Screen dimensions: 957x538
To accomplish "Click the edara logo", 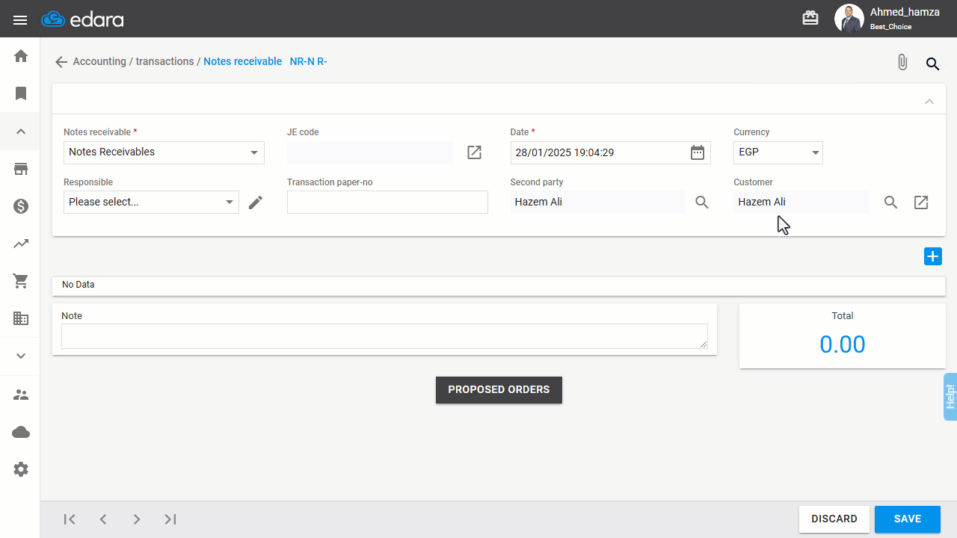I will pyautogui.click(x=82, y=19).
